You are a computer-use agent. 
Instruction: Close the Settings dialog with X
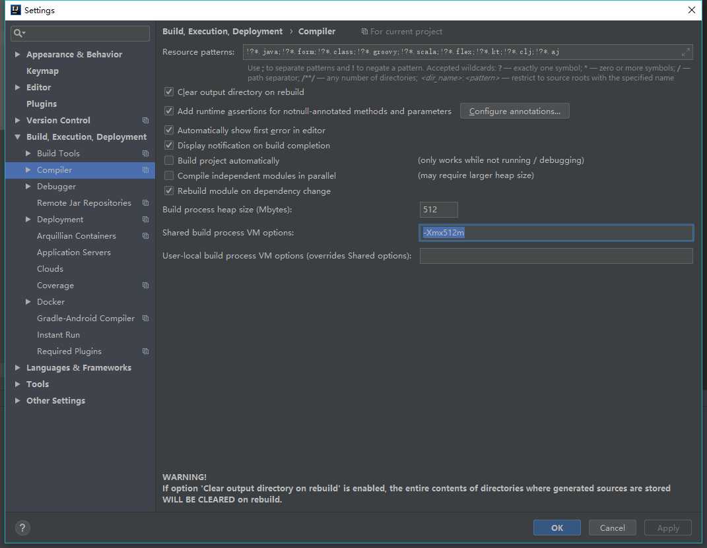click(x=691, y=10)
